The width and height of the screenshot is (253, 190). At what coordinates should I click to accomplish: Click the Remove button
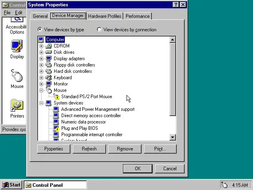(x=125, y=149)
